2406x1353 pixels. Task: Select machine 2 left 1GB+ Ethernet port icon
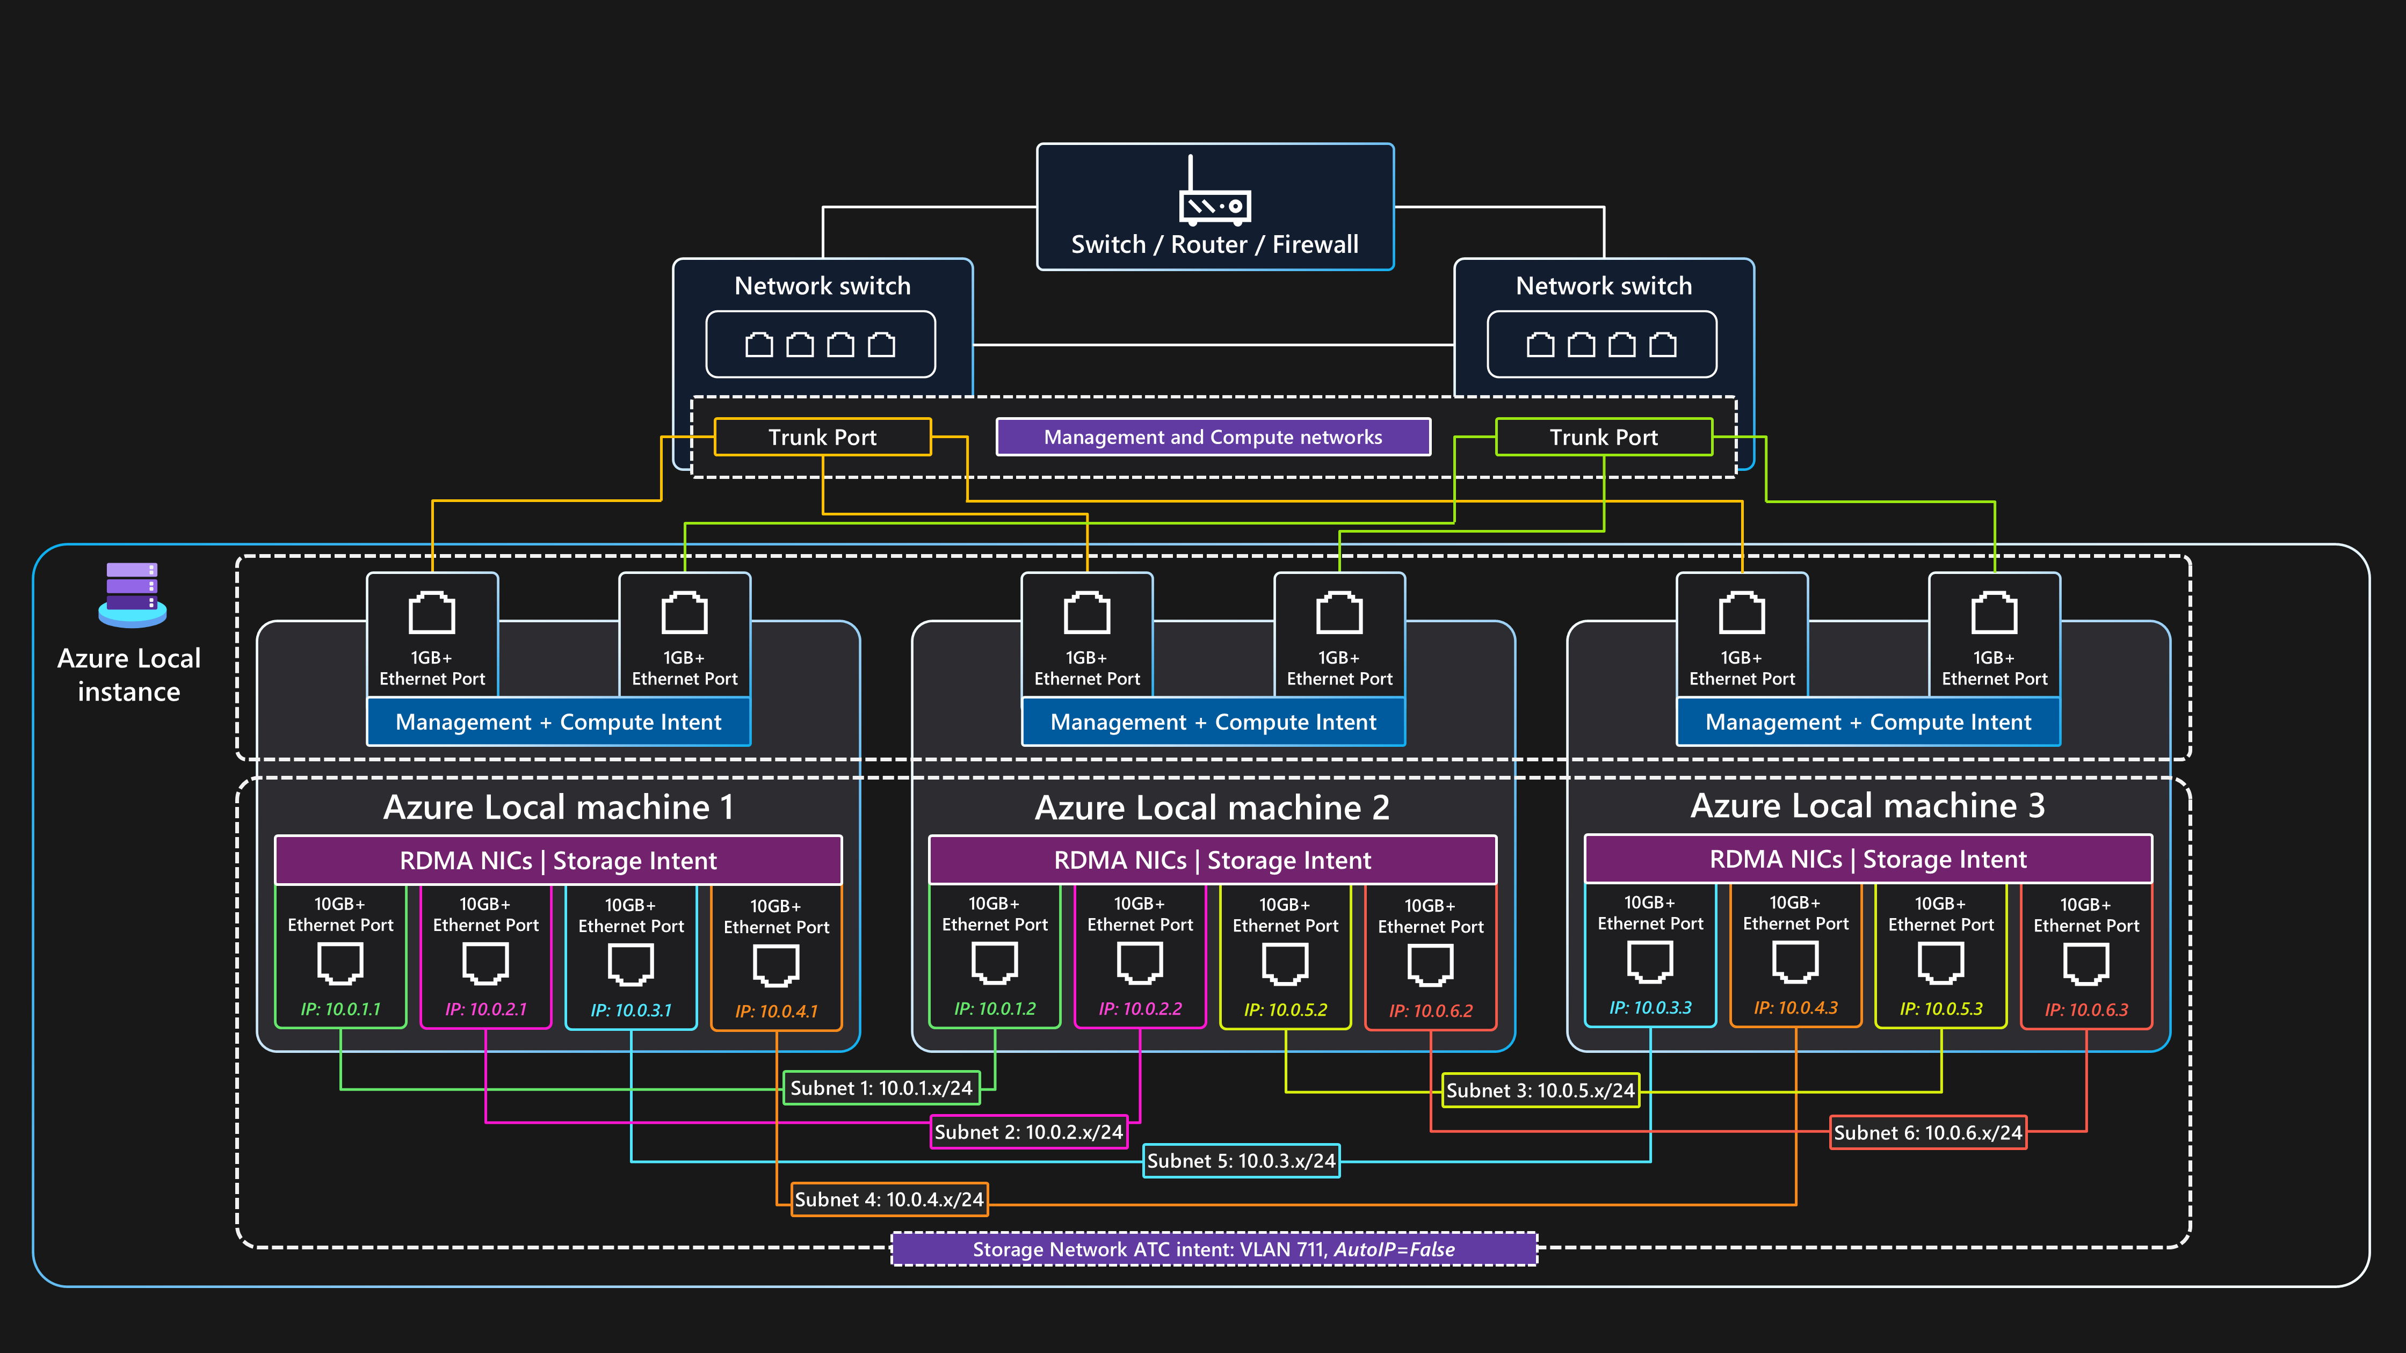click(x=1087, y=614)
